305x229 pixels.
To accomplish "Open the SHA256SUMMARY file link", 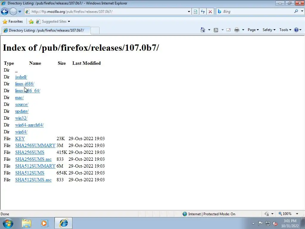I will 35,146.
